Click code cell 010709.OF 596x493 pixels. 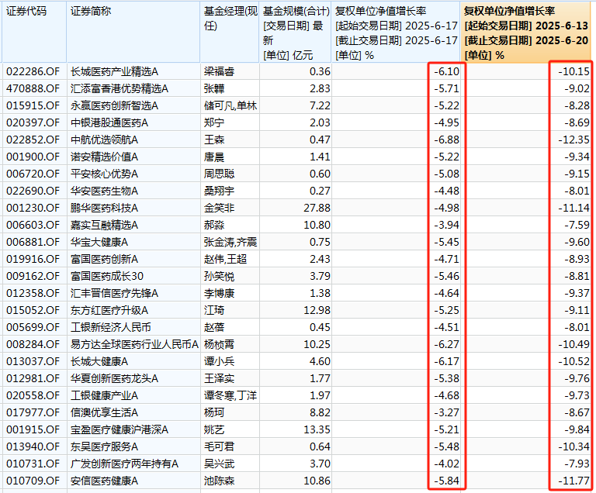(x=33, y=481)
